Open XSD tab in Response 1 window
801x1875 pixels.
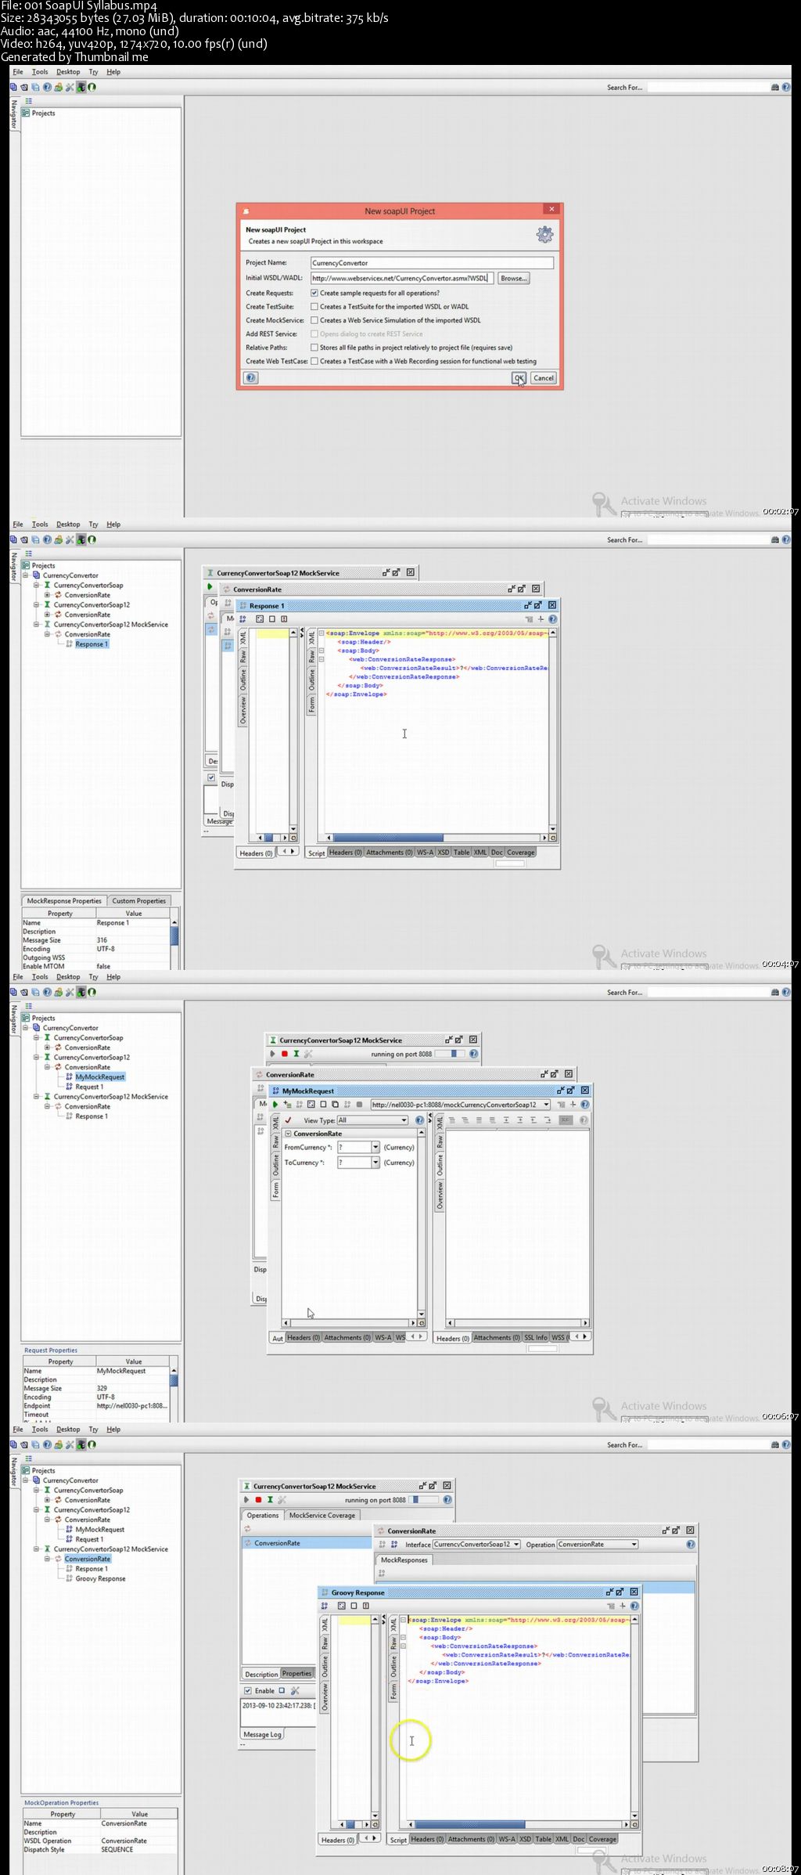[x=444, y=853]
